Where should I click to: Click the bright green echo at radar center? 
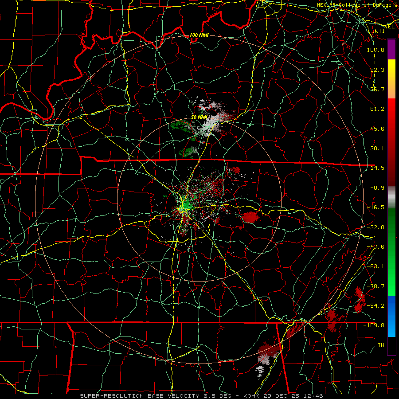click(187, 204)
